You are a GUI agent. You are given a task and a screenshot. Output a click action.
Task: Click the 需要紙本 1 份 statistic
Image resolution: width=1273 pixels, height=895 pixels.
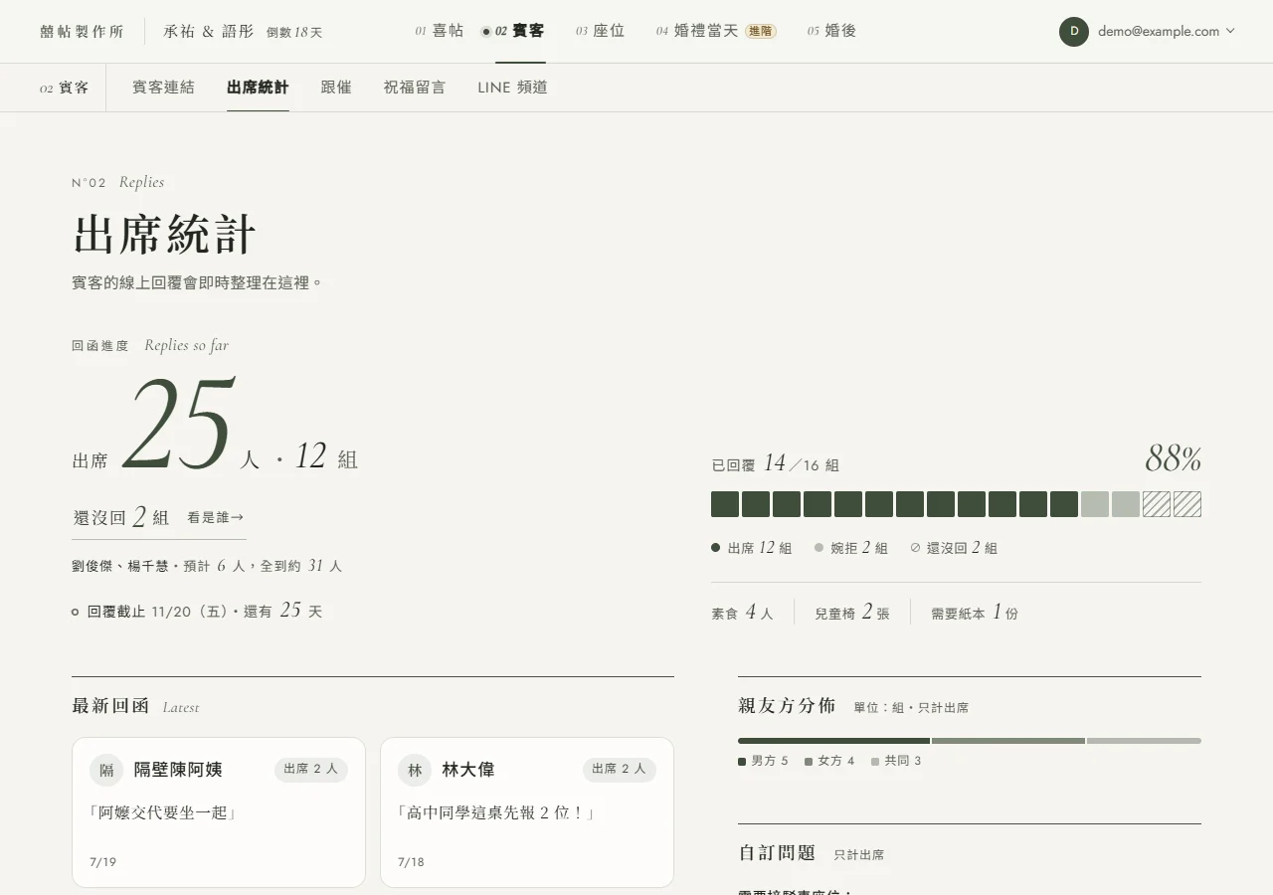point(975,613)
